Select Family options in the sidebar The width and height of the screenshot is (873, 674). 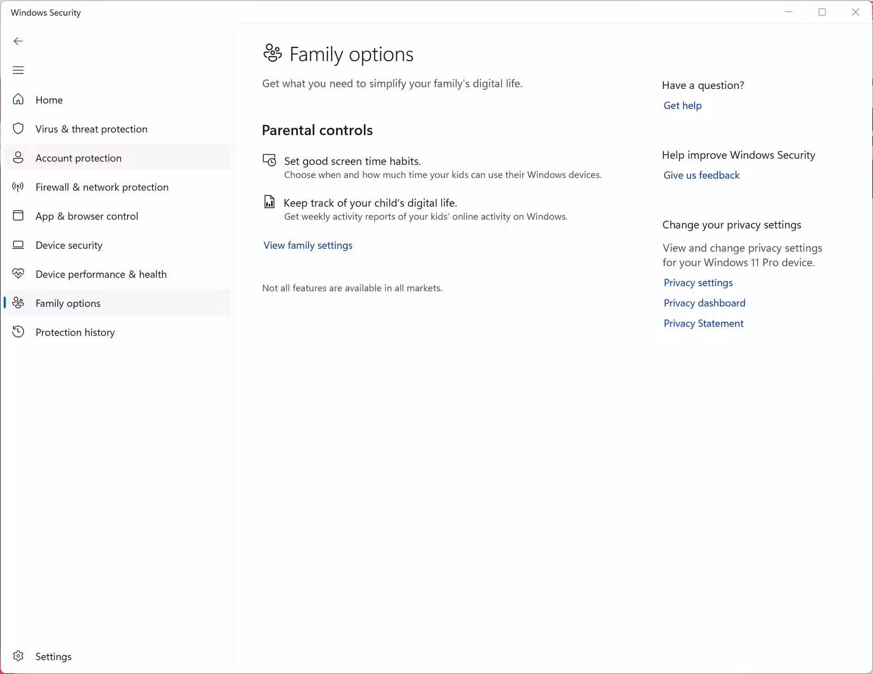pos(116,303)
